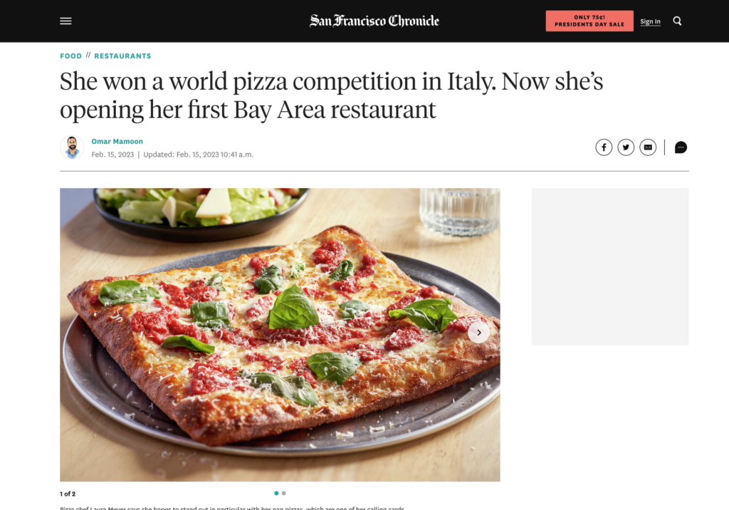Image resolution: width=729 pixels, height=510 pixels.
Task: Click the pizza photo in gallery
Action: pyautogui.click(x=280, y=335)
